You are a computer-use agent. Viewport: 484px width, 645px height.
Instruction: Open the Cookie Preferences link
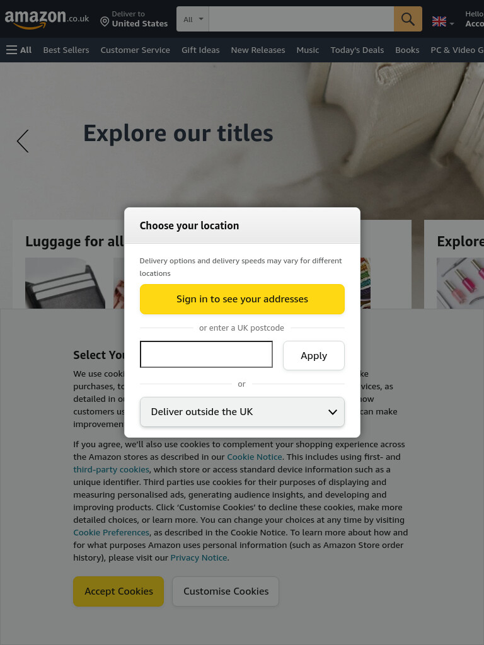coord(111,532)
